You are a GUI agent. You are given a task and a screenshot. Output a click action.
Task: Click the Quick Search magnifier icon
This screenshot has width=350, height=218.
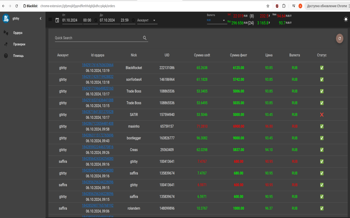[145, 38]
